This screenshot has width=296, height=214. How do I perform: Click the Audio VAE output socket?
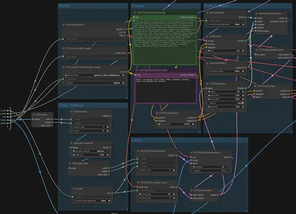click(x=126, y=53)
